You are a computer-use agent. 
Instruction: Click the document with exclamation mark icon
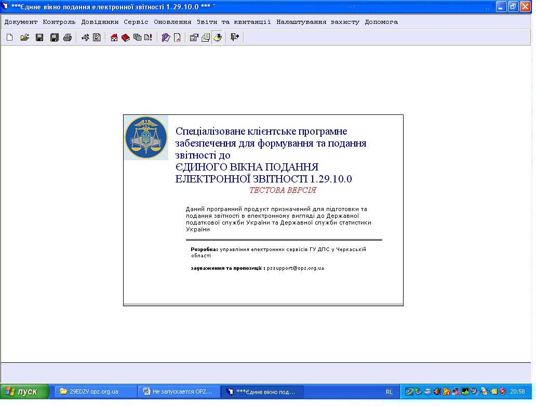148,37
